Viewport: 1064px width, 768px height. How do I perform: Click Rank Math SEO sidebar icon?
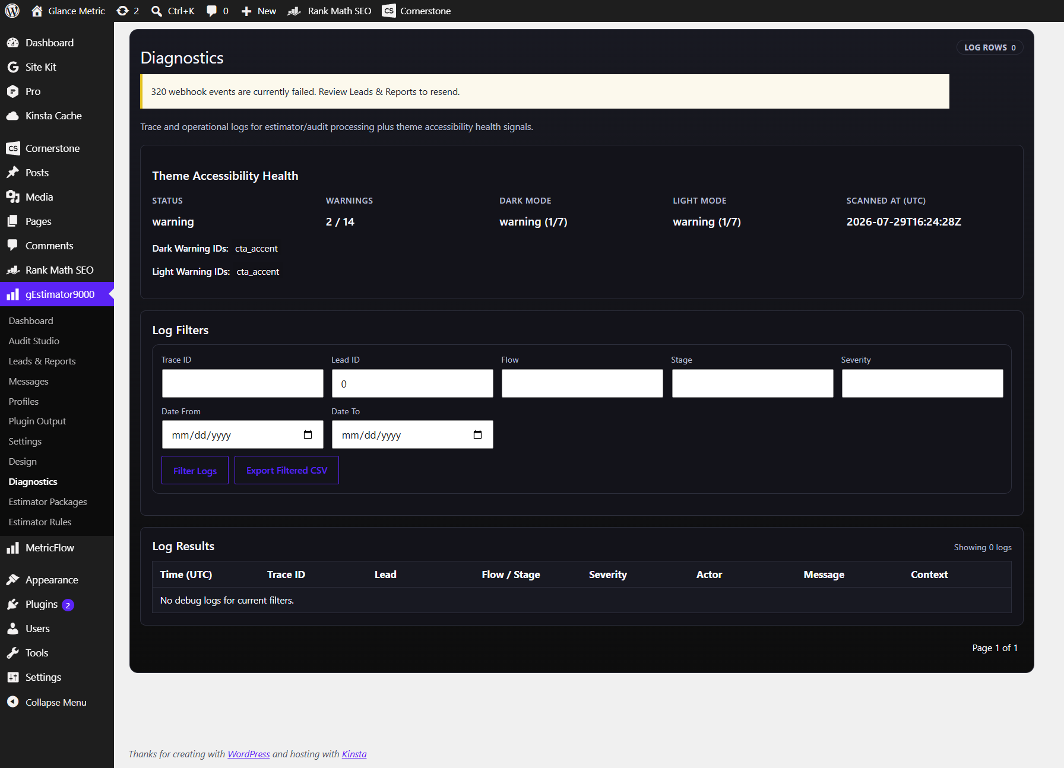click(12, 270)
